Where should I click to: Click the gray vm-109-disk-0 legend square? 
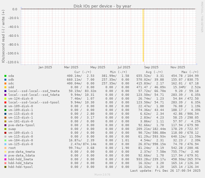(x=5, y=106)
